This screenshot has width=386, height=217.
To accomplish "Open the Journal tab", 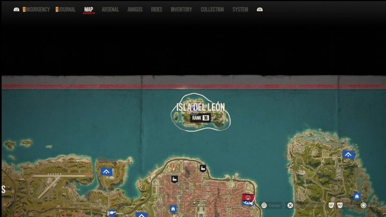I will coord(67,10).
